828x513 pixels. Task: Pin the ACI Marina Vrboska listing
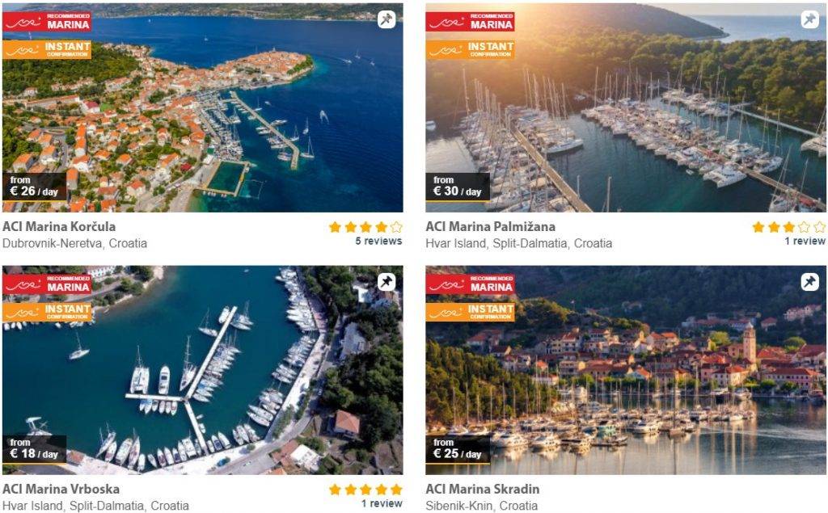387,282
